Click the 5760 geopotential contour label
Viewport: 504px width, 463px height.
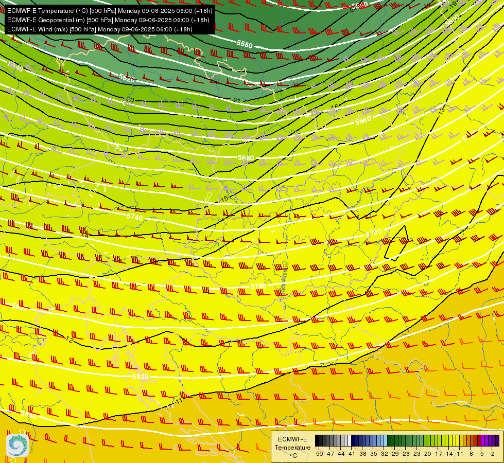(374, 233)
